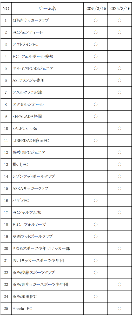Image resolution: width=133 pixels, height=316 pixels.
Task: Click the 3/15 circle for FCジェンティーレ
Action: (95, 32)
